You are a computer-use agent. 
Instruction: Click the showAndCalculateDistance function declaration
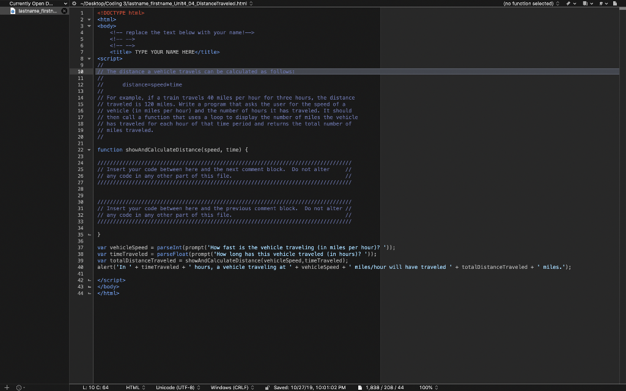click(x=172, y=150)
